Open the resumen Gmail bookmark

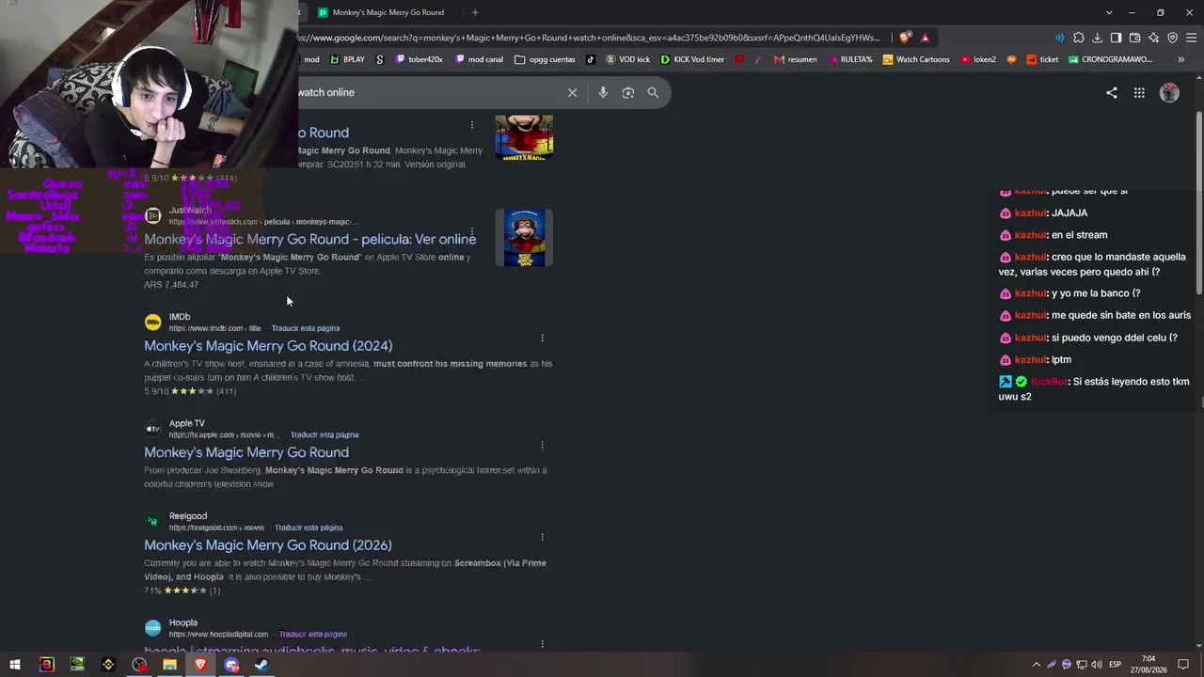pyautogui.click(x=796, y=59)
